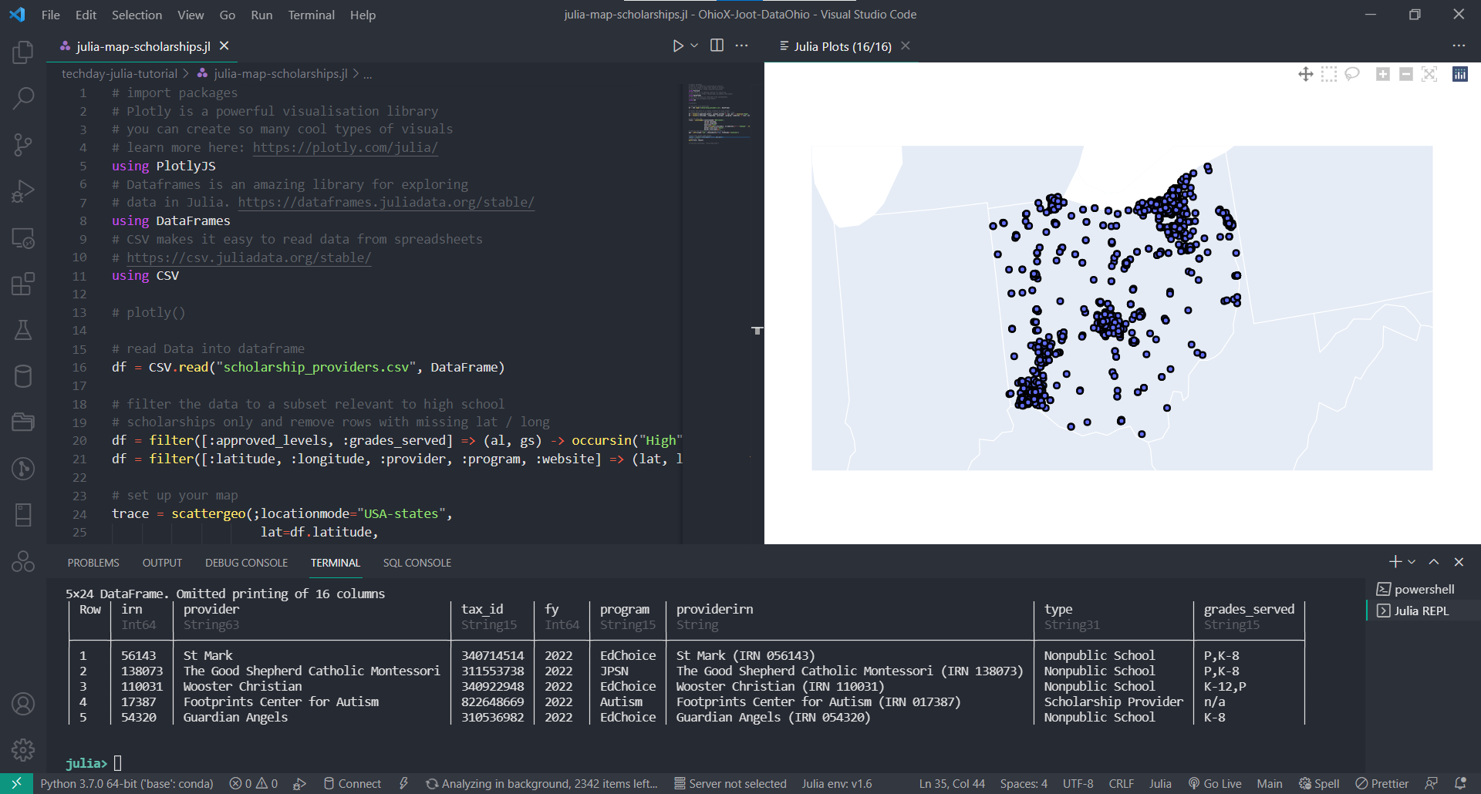Image resolution: width=1481 pixels, height=794 pixels.
Task: Open the Remote Explorer view
Action: (x=23, y=237)
